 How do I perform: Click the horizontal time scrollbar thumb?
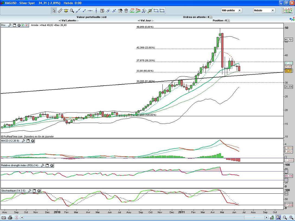[x=254, y=217]
